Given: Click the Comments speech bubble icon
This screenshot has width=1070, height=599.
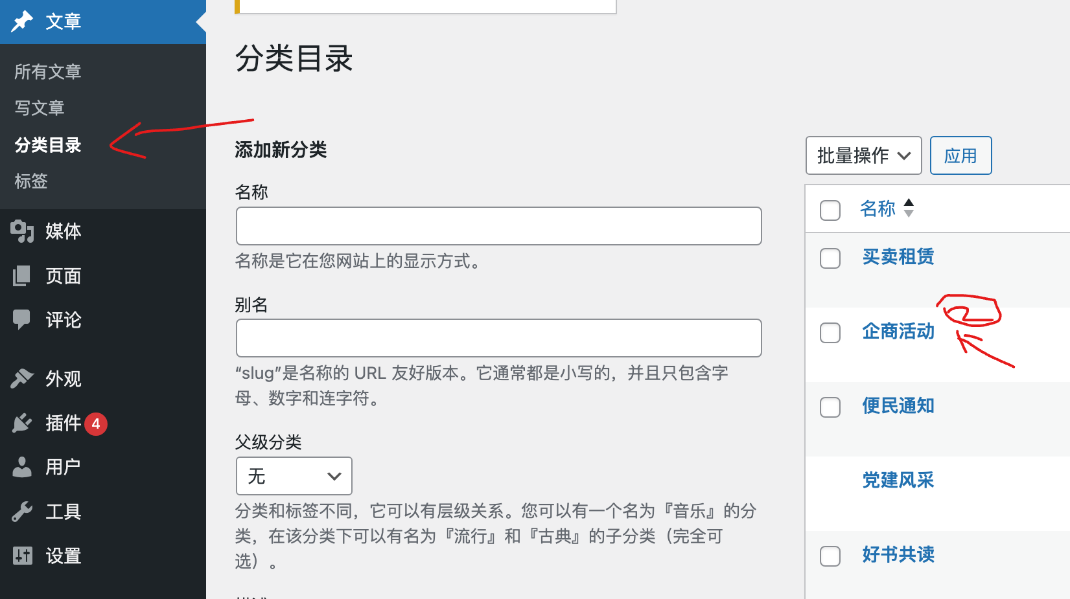Looking at the screenshot, I should click(22, 319).
